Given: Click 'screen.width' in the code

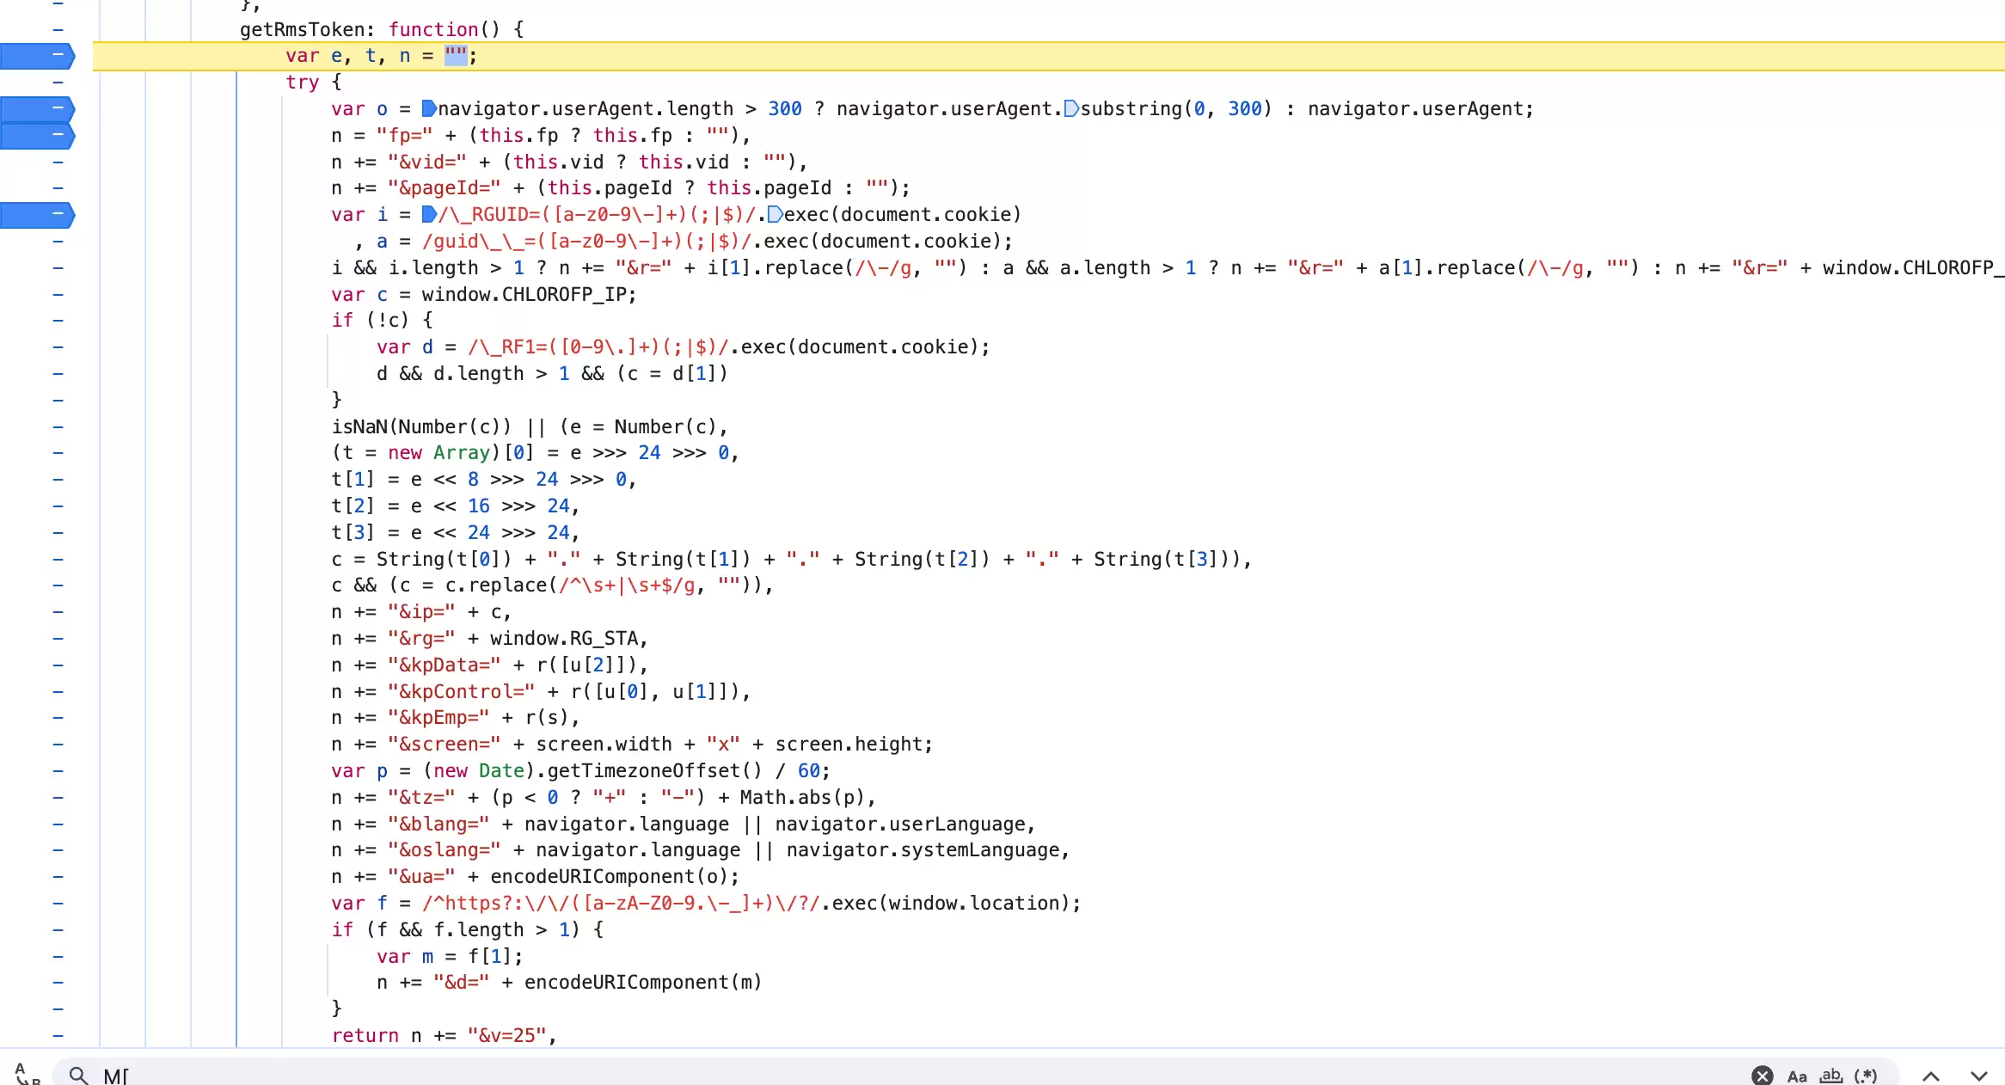Looking at the screenshot, I should [x=604, y=744].
